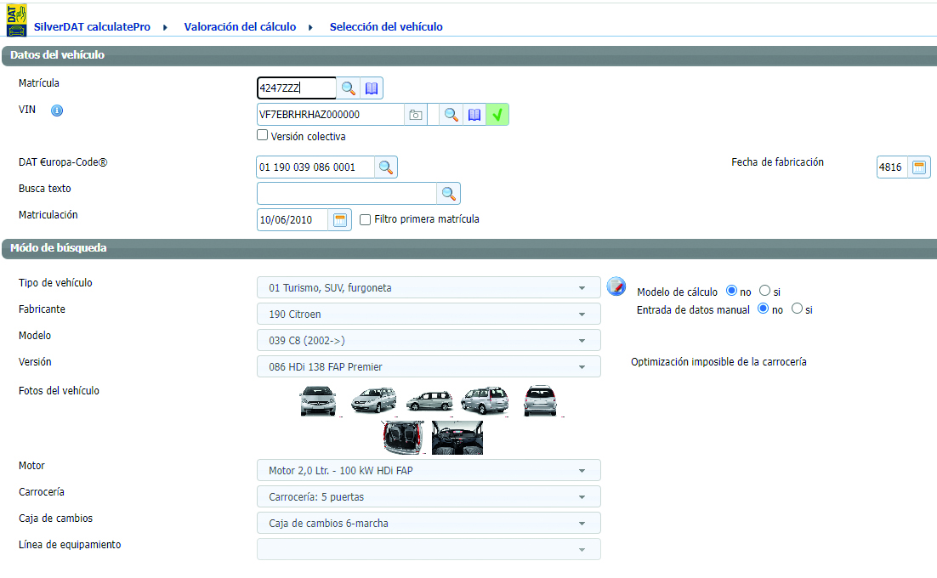The height and width of the screenshot is (578, 937).
Task: View the rear-view vehicle photo
Action: click(540, 400)
